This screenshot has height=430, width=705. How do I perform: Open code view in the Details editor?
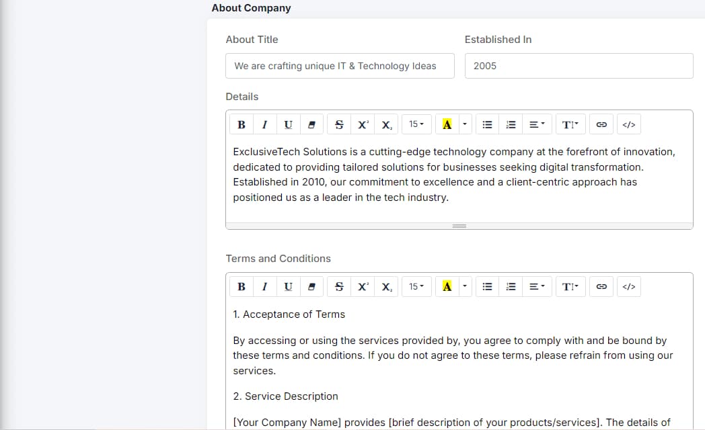pyautogui.click(x=629, y=124)
